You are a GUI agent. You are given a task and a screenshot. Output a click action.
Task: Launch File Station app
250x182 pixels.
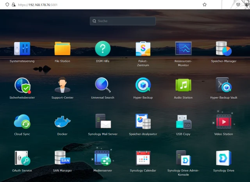point(62,49)
